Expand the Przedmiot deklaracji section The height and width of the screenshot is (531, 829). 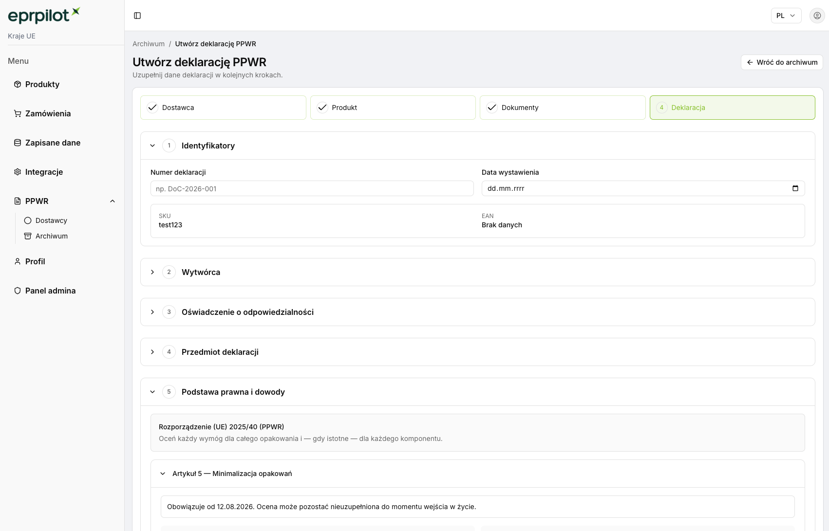point(477,352)
